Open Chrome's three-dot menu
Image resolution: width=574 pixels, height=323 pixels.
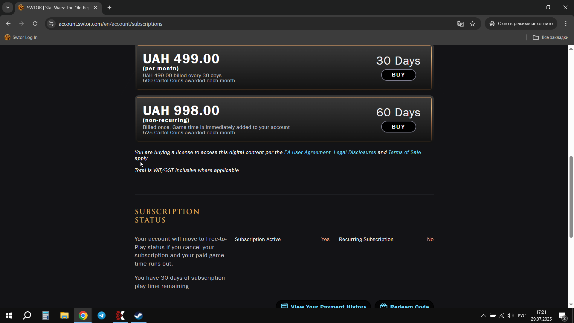566,24
